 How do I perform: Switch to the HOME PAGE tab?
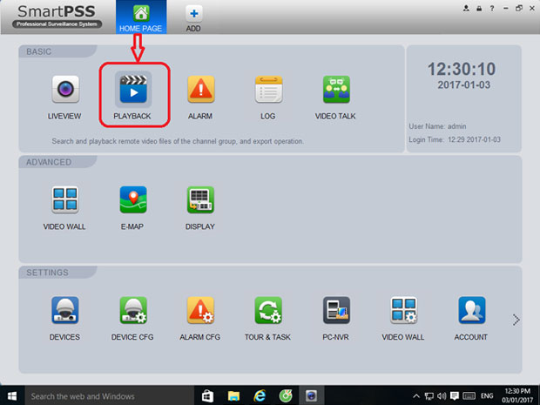[141, 17]
